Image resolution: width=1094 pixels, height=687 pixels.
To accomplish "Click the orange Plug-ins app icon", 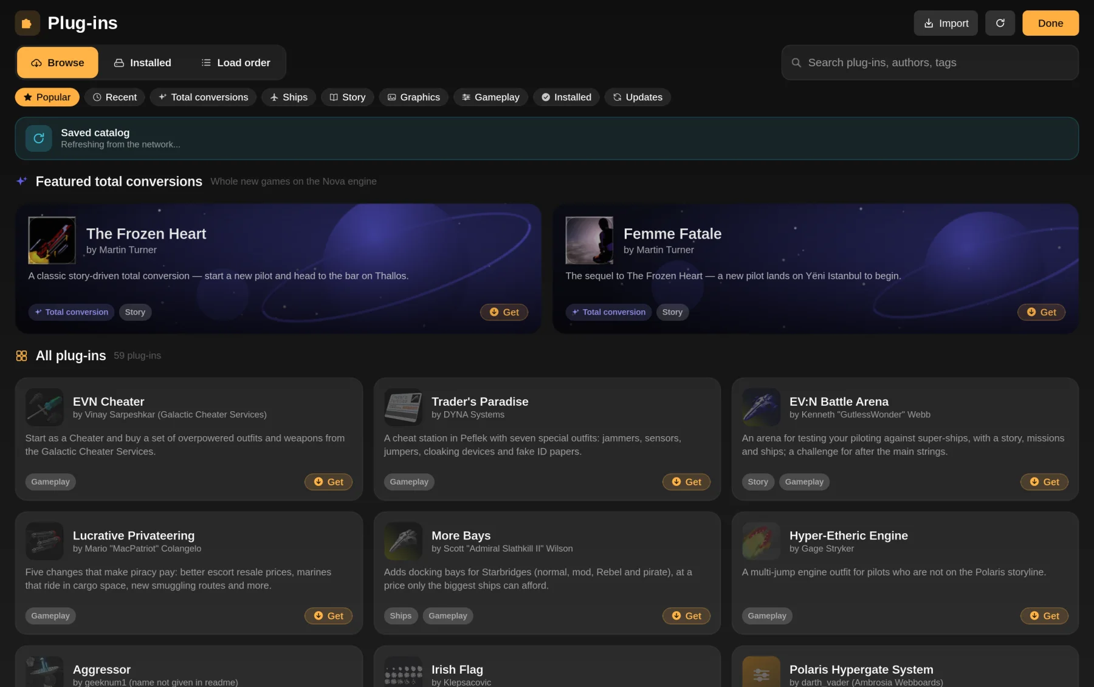I will click(x=27, y=23).
